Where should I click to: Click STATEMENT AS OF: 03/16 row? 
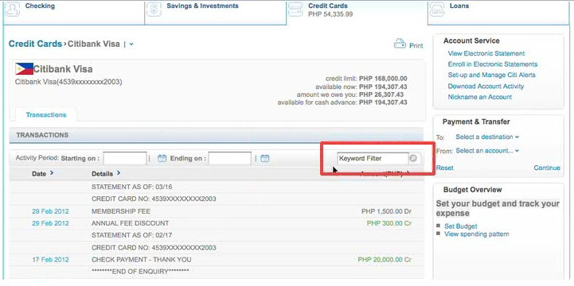(216, 187)
